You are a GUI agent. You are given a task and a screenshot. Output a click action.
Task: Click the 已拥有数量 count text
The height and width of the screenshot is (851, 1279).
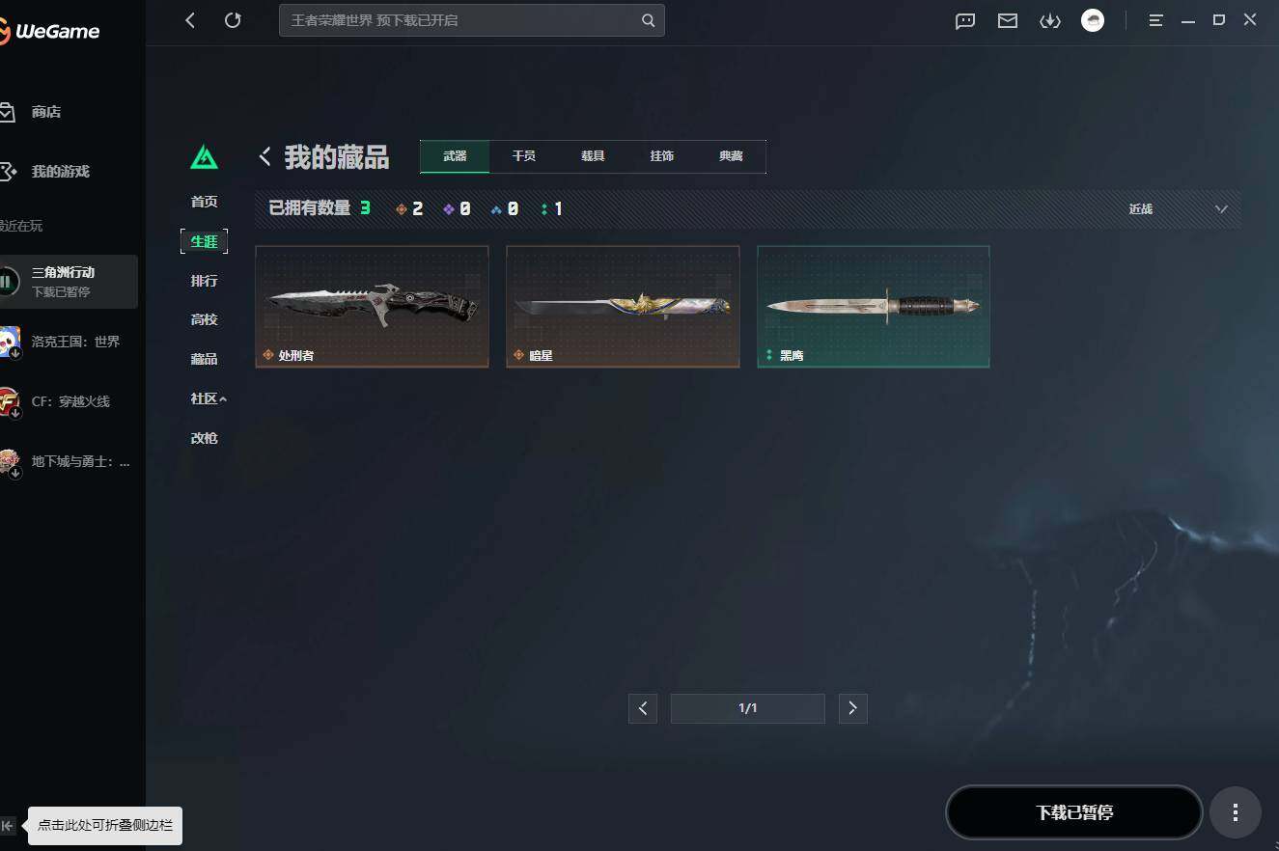[x=320, y=208]
